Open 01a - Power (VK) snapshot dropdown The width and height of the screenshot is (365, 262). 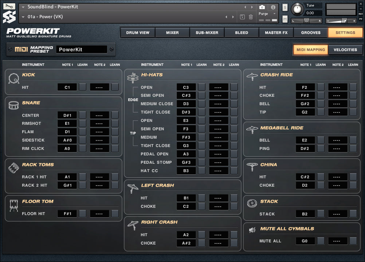point(23,17)
